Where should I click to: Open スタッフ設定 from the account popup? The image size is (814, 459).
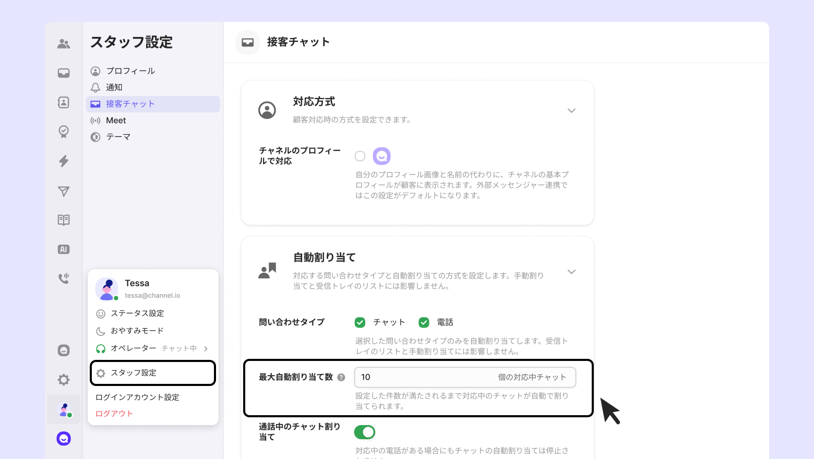(153, 373)
